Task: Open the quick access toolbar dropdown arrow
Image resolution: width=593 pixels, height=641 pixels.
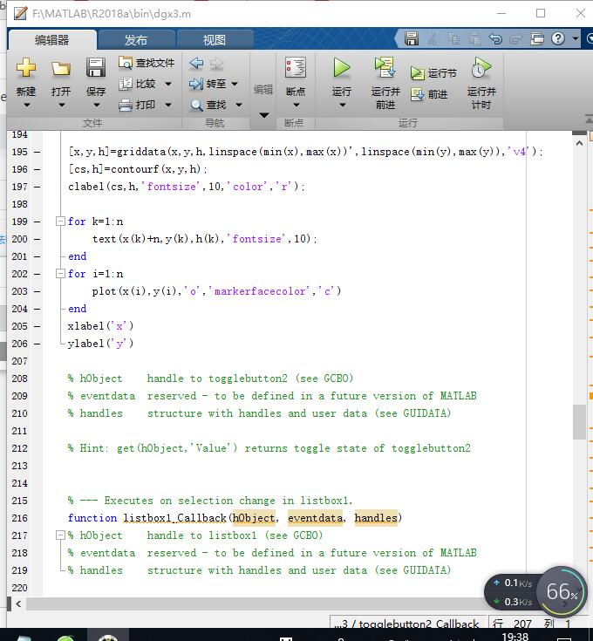Action: point(576,38)
